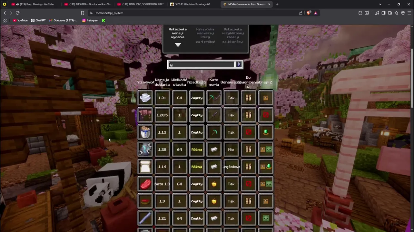Screen dimensions: 414x232
Task: Open the browser hamburger menu
Action: (x=409, y=13)
